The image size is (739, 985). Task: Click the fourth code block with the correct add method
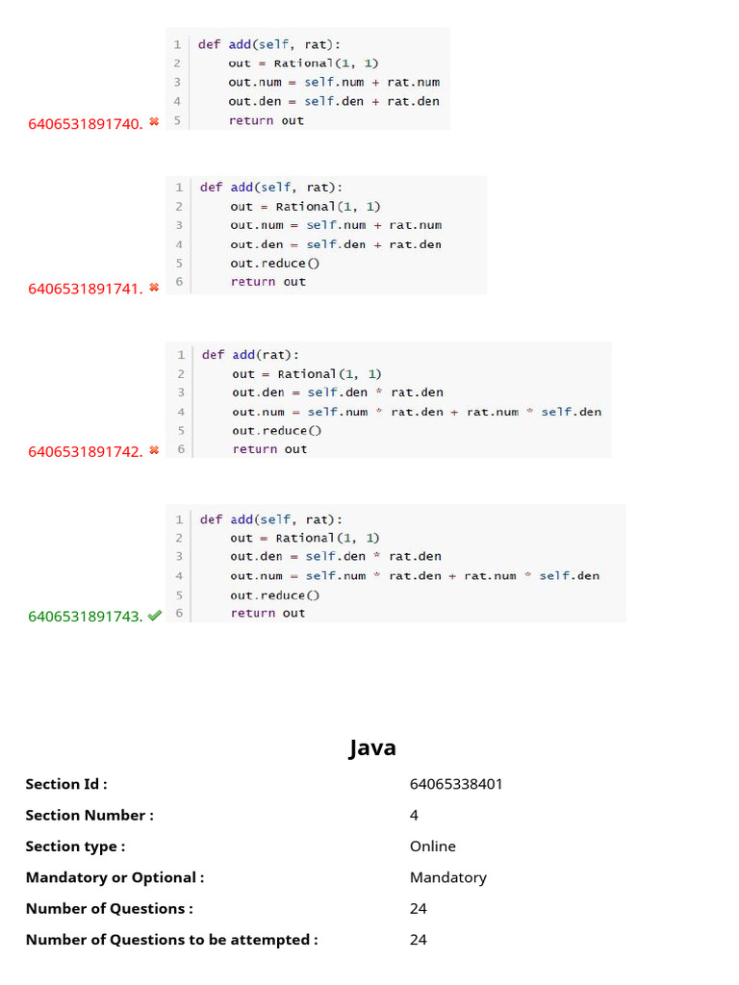[395, 564]
